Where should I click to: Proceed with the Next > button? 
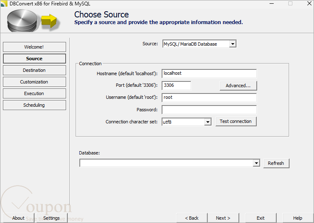tap(223, 218)
